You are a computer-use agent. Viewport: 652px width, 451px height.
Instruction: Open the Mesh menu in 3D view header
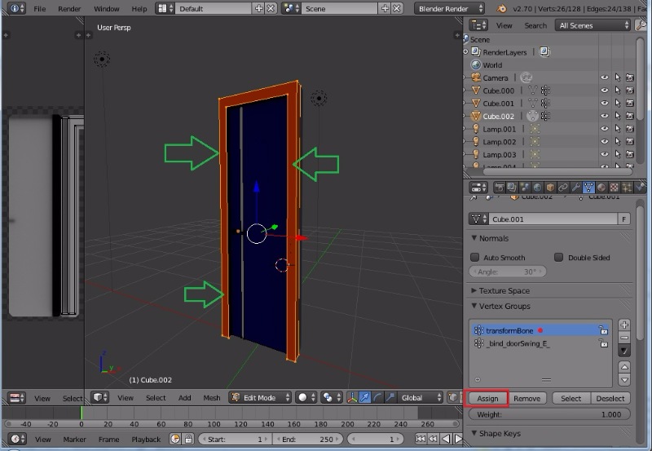pos(212,398)
